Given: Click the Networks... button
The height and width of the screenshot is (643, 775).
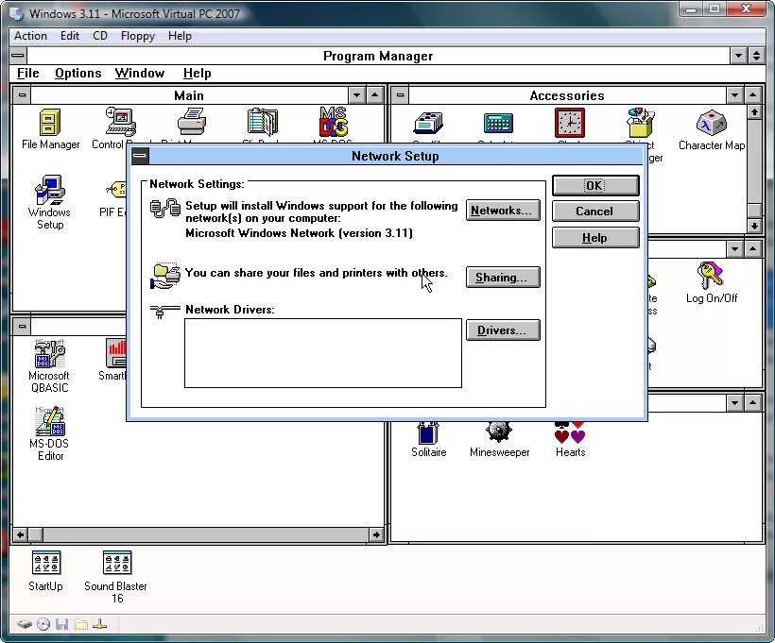Looking at the screenshot, I should tap(503, 211).
